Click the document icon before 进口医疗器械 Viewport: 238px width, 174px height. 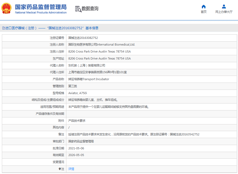[3, 28]
